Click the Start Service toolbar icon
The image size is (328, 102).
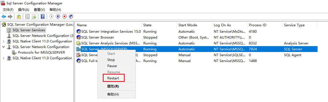(52, 16)
